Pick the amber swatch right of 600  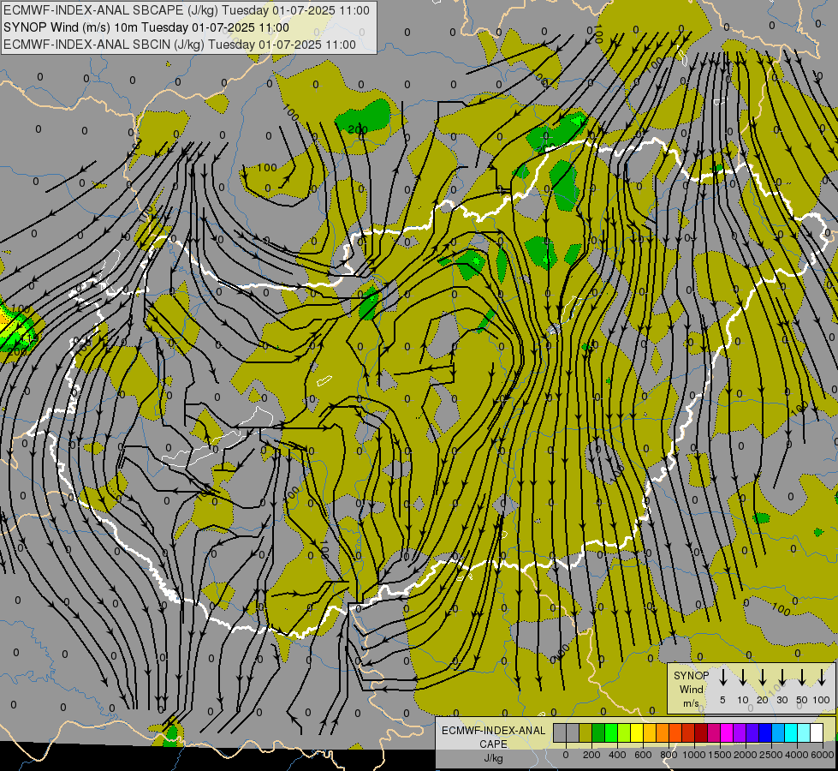click(650, 732)
